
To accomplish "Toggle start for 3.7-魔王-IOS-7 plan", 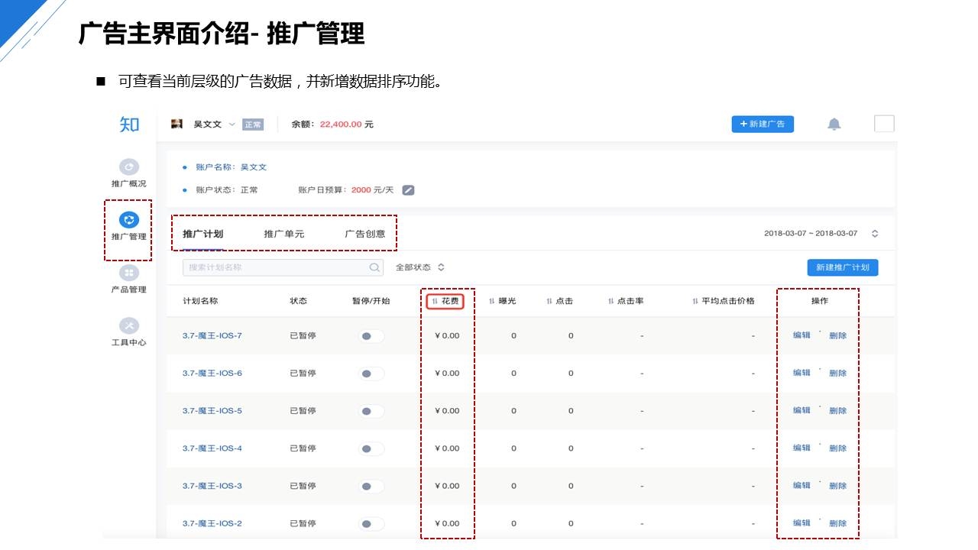I will click(371, 336).
